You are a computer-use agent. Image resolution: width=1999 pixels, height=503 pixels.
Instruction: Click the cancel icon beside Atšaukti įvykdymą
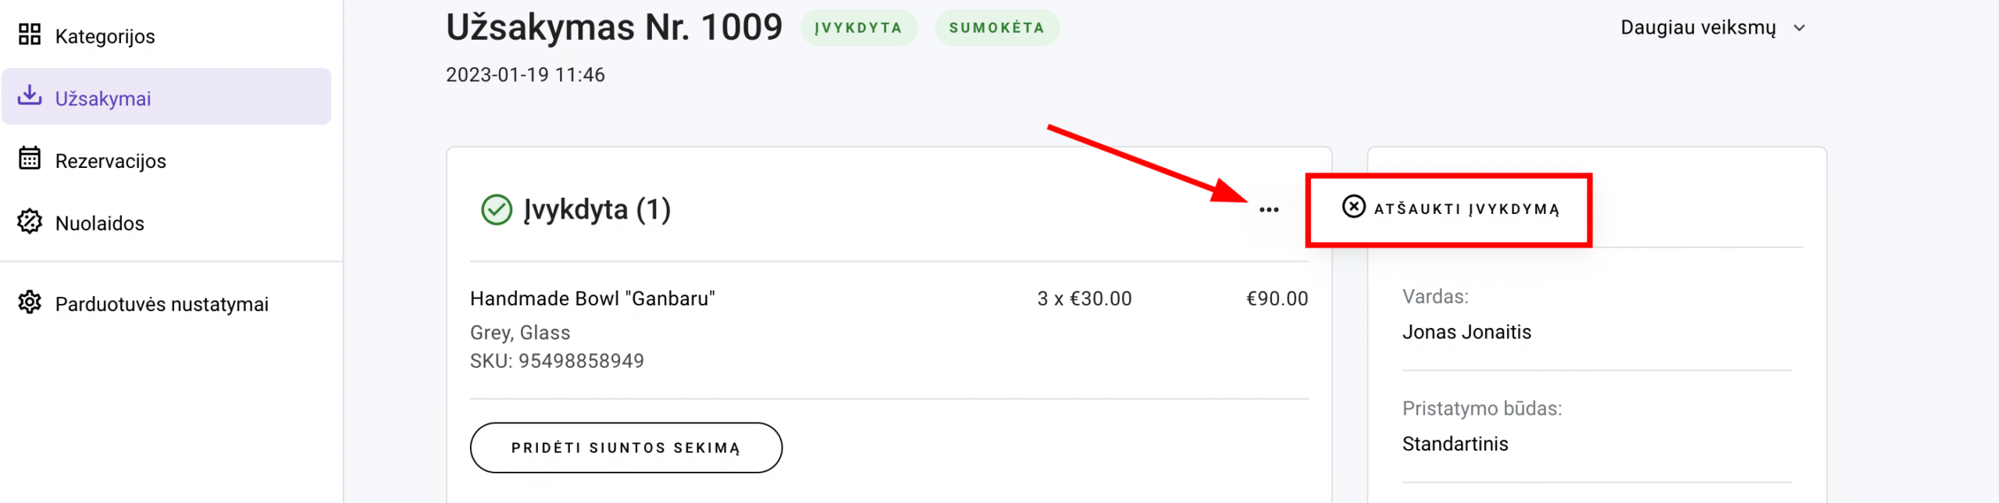click(x=1353, y=207)
